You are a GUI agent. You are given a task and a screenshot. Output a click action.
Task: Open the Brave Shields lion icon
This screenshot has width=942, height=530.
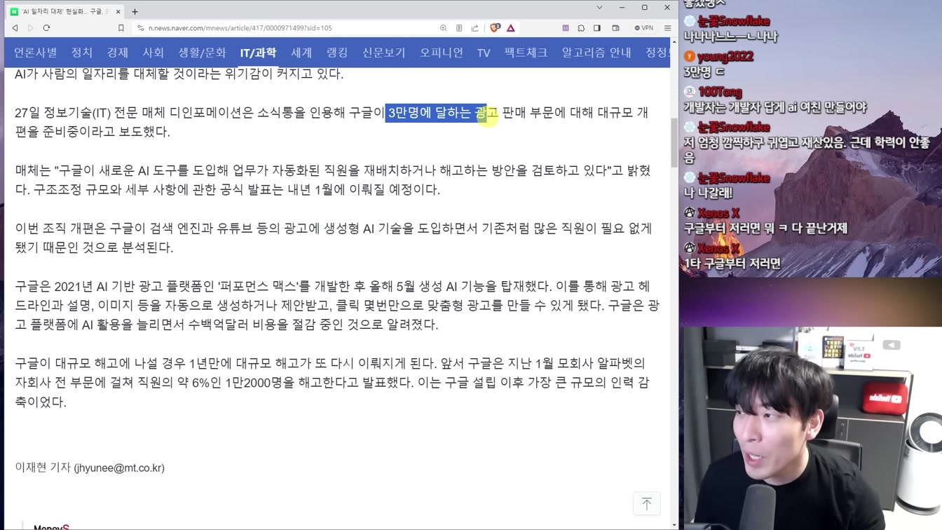point(495,28)
